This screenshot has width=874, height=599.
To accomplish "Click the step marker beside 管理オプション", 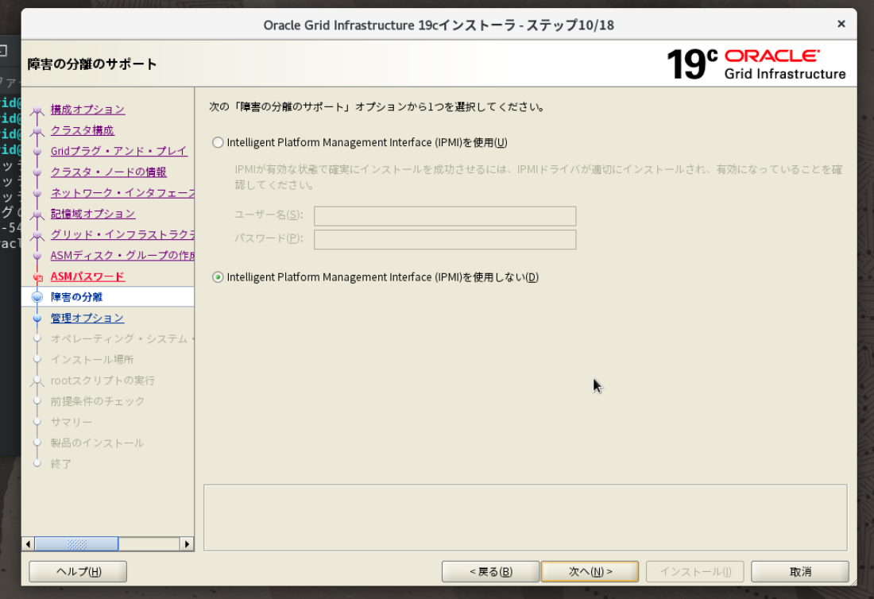I will pos(37,318).
